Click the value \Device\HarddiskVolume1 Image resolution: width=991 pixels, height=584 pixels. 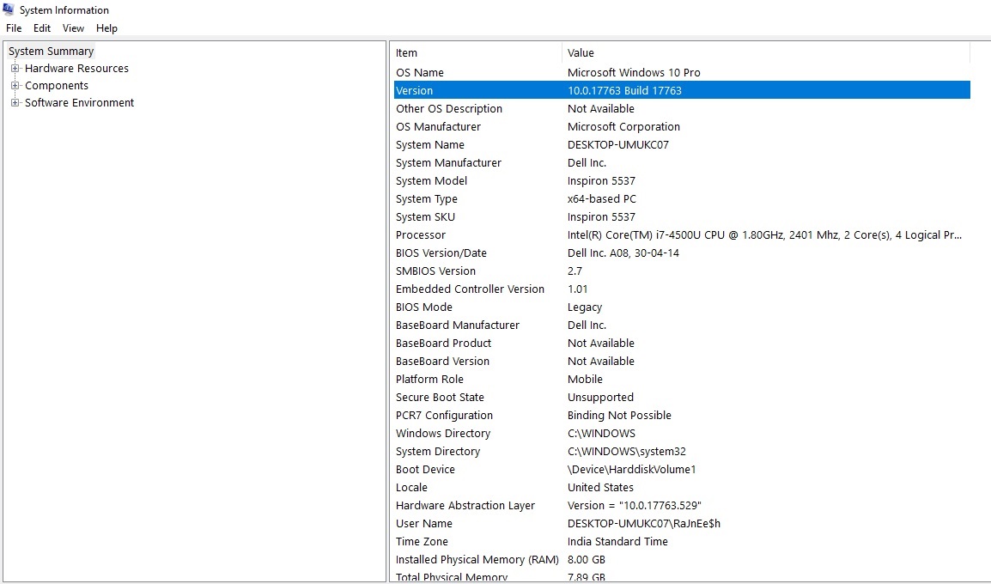631,469
